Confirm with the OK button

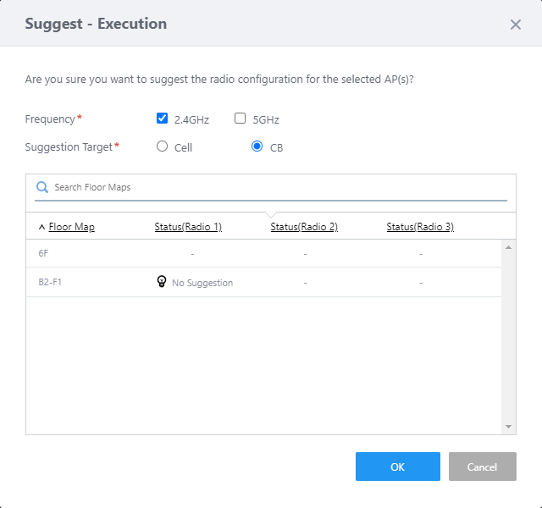[x=397, y=467]
